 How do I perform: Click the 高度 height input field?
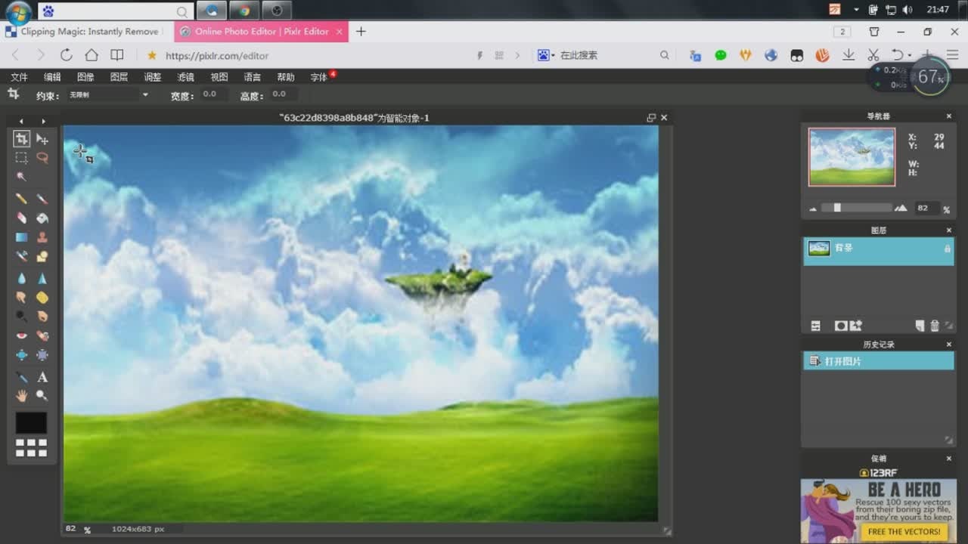click(283, 94)
